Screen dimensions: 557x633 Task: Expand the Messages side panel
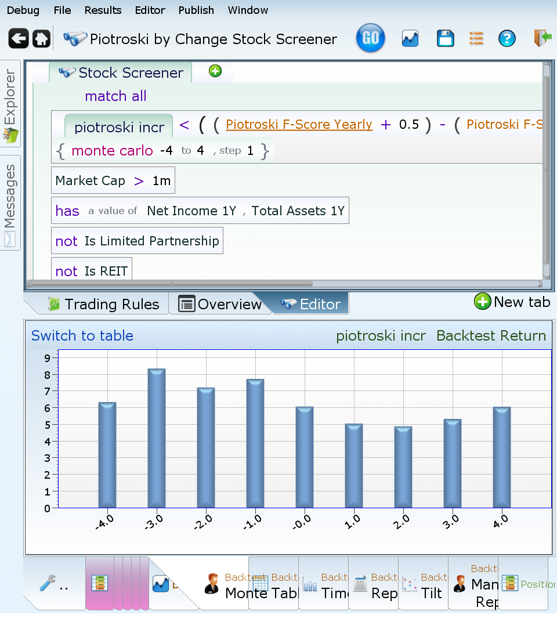coord(10,202)
